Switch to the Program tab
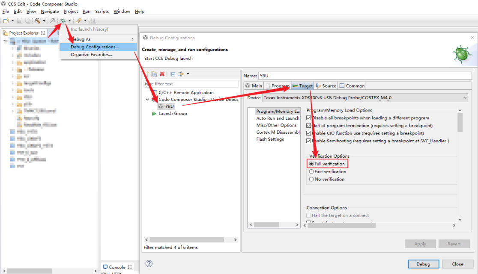Screen dimensions: 478x274 (278, 86)
